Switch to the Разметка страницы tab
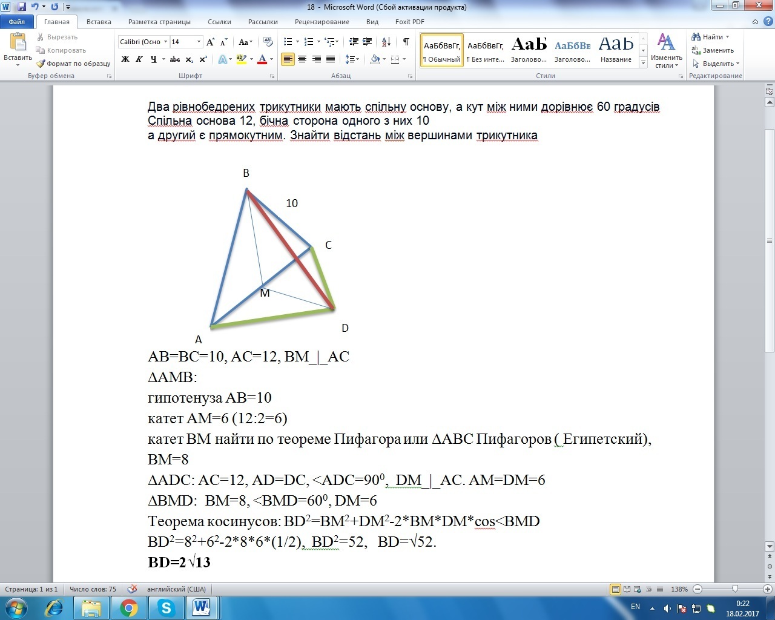This screenshot has width=775, height=620. click(x=159, y=22)
